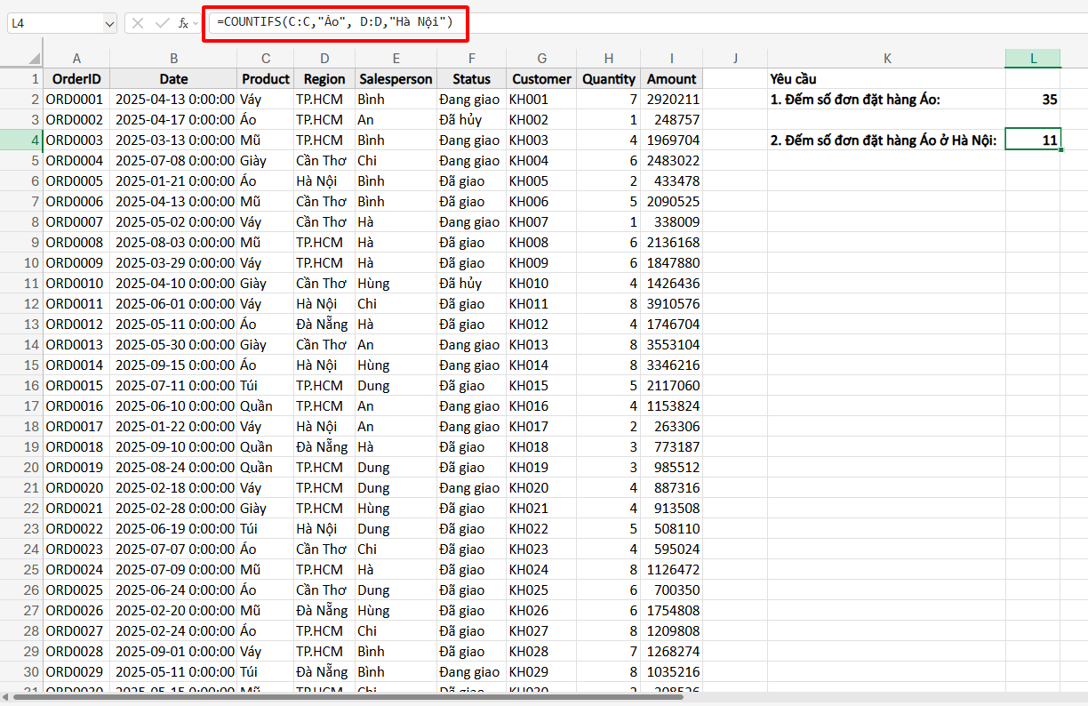
Task: Click the Salesperson header cell
Action: (396, 79)
